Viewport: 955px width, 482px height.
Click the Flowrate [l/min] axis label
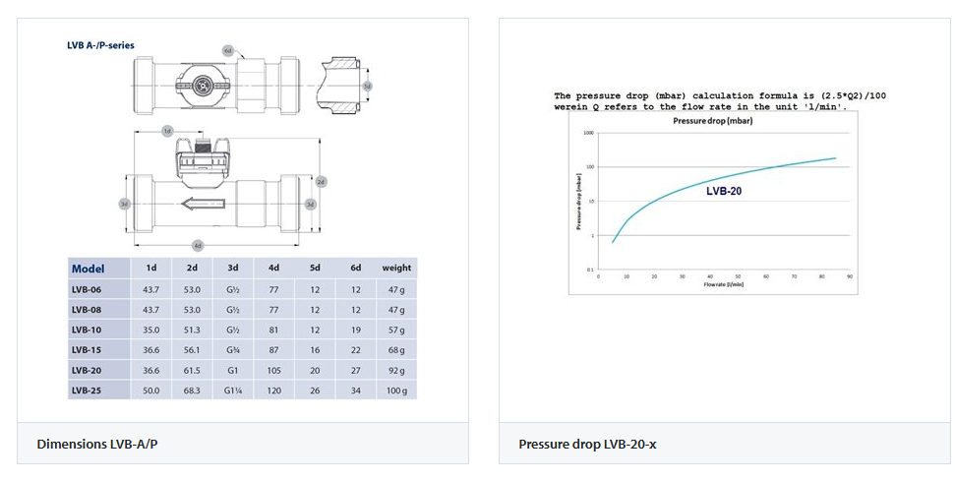click(x=723, y=284)
